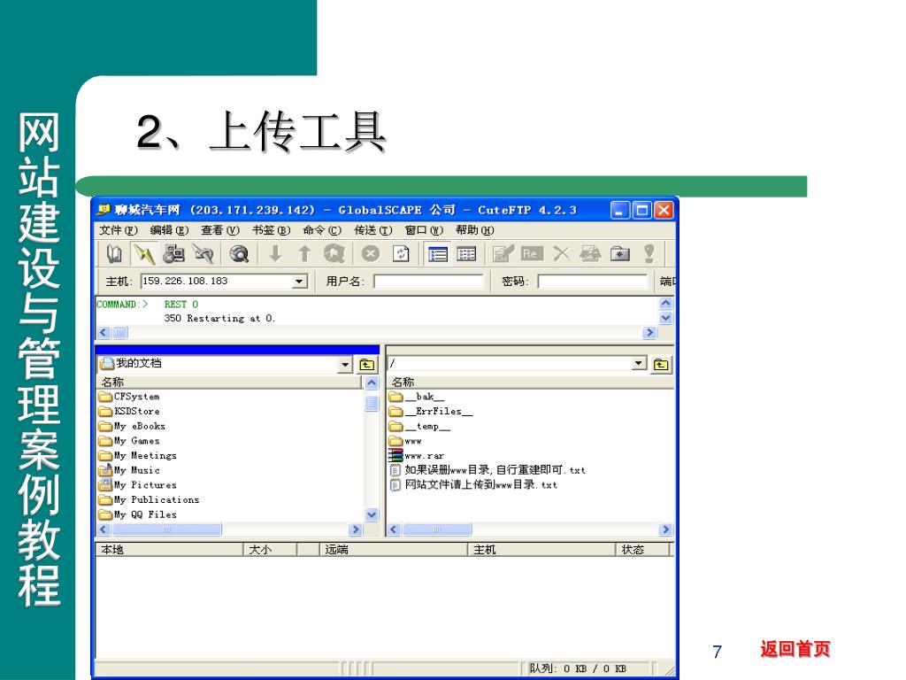Image resolution: width=906 pixels, height=680 pixels.
Task: Click the 用户名 input field
Action: coord(428,282)
